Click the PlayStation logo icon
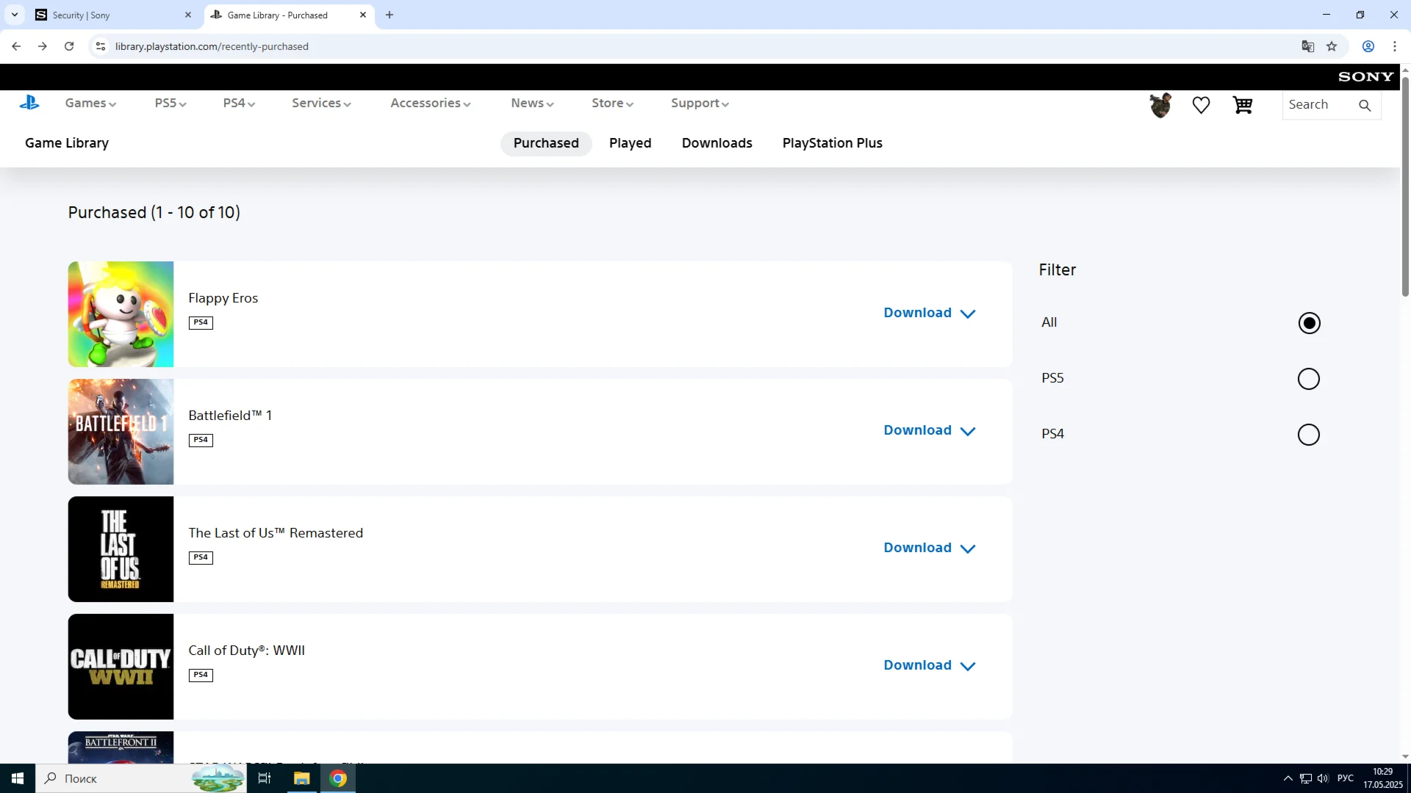1411x793 pixels. point(29,103)
